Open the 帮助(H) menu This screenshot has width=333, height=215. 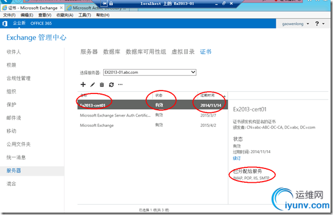[x=103, y=15]
